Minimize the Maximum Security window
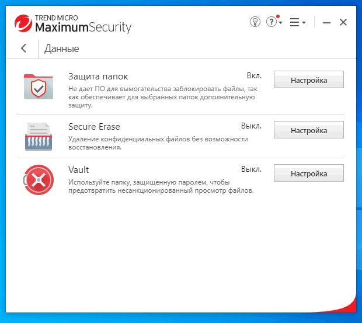 (326, 23)
